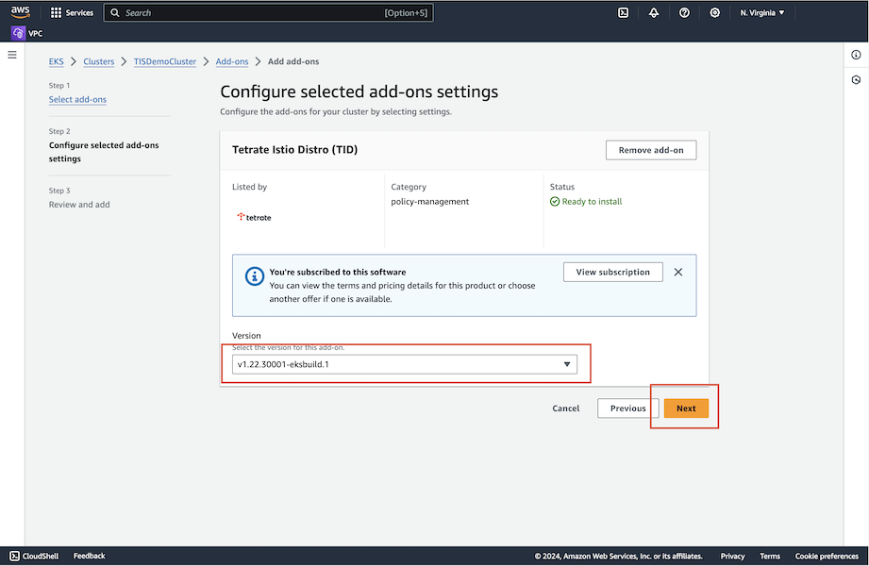Viewport: 869px width, 566px height.
Task: Navigate to Add-ons breadcrumb
Action: [x=232, y=61]
